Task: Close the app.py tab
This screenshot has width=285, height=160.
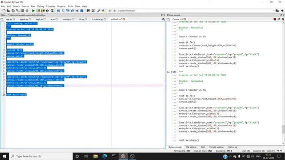Action: coord(14,19)
